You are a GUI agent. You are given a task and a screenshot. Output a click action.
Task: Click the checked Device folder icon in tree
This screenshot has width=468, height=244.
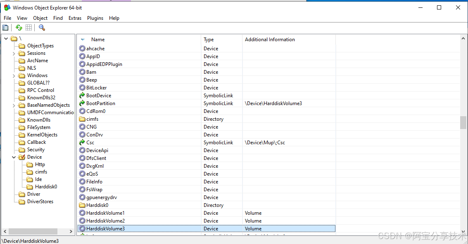22,157
